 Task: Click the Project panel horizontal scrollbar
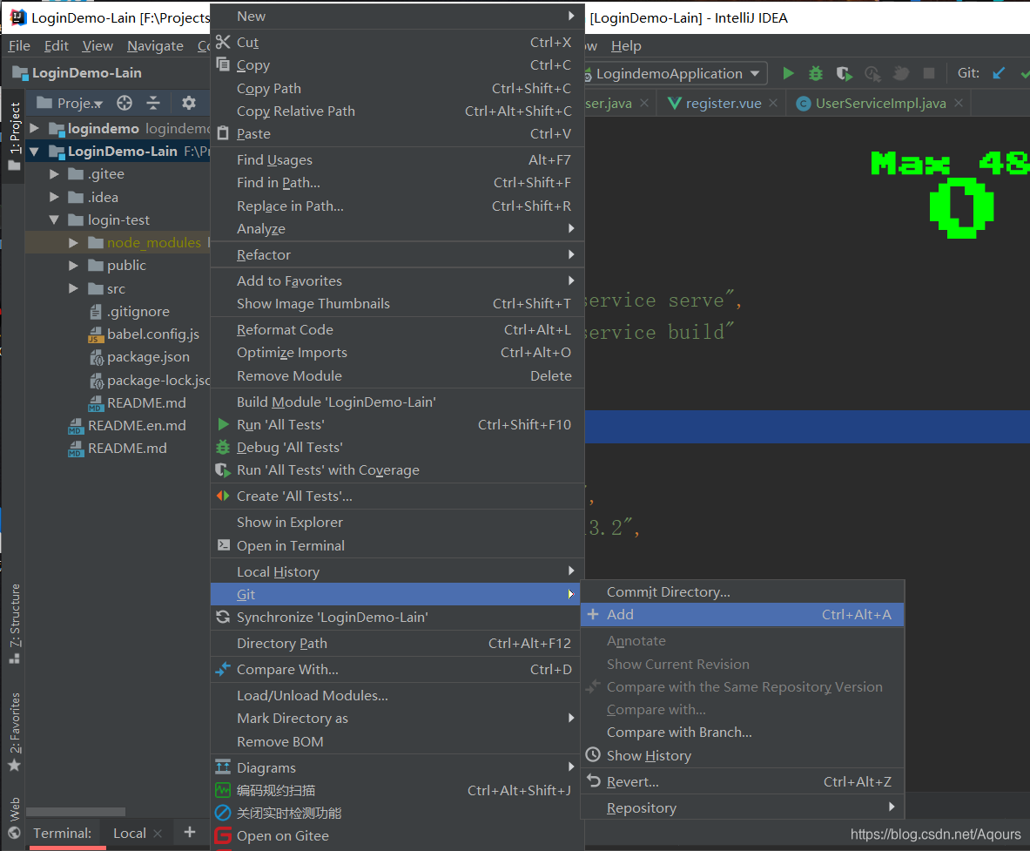pos(76,812)
